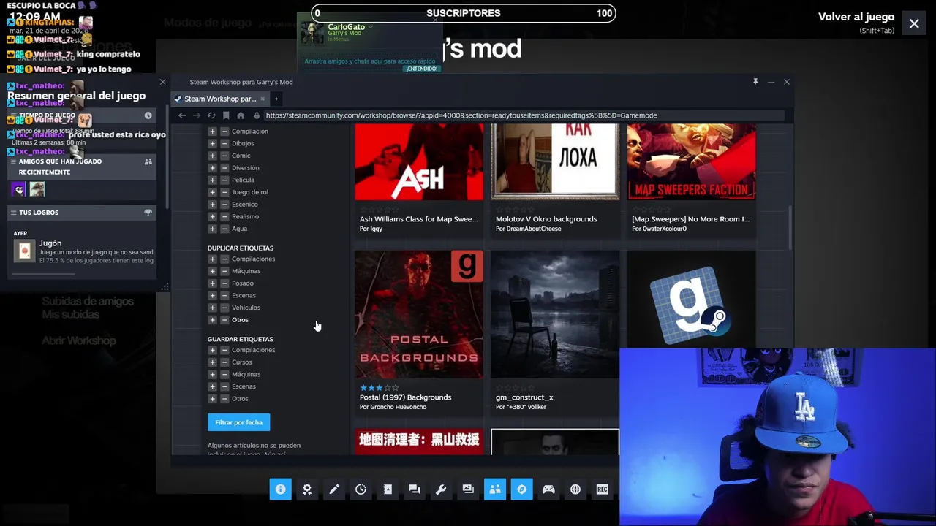Open Postal (1997) Backgrounds item title
The height and width of the screenshot is (526, 936).
(x=405, y=397)
